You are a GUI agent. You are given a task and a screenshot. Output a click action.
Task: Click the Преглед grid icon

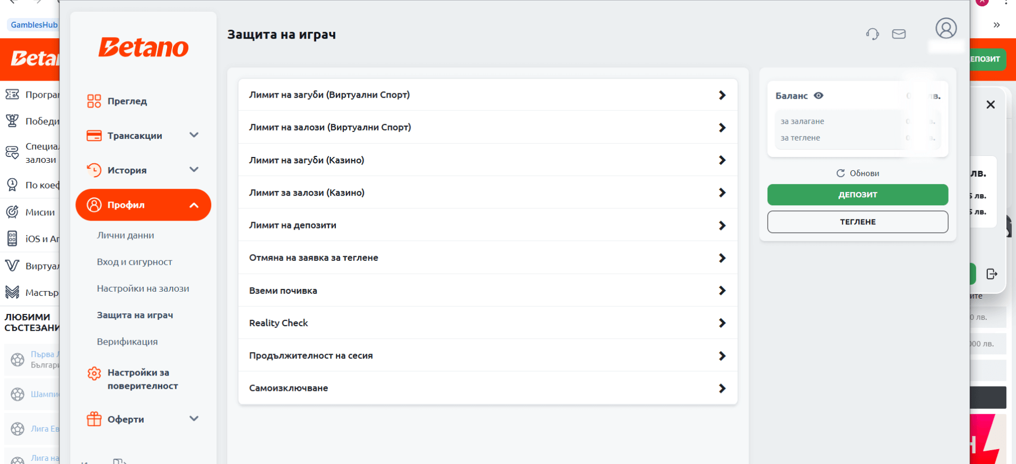click(x=94, y=101)
